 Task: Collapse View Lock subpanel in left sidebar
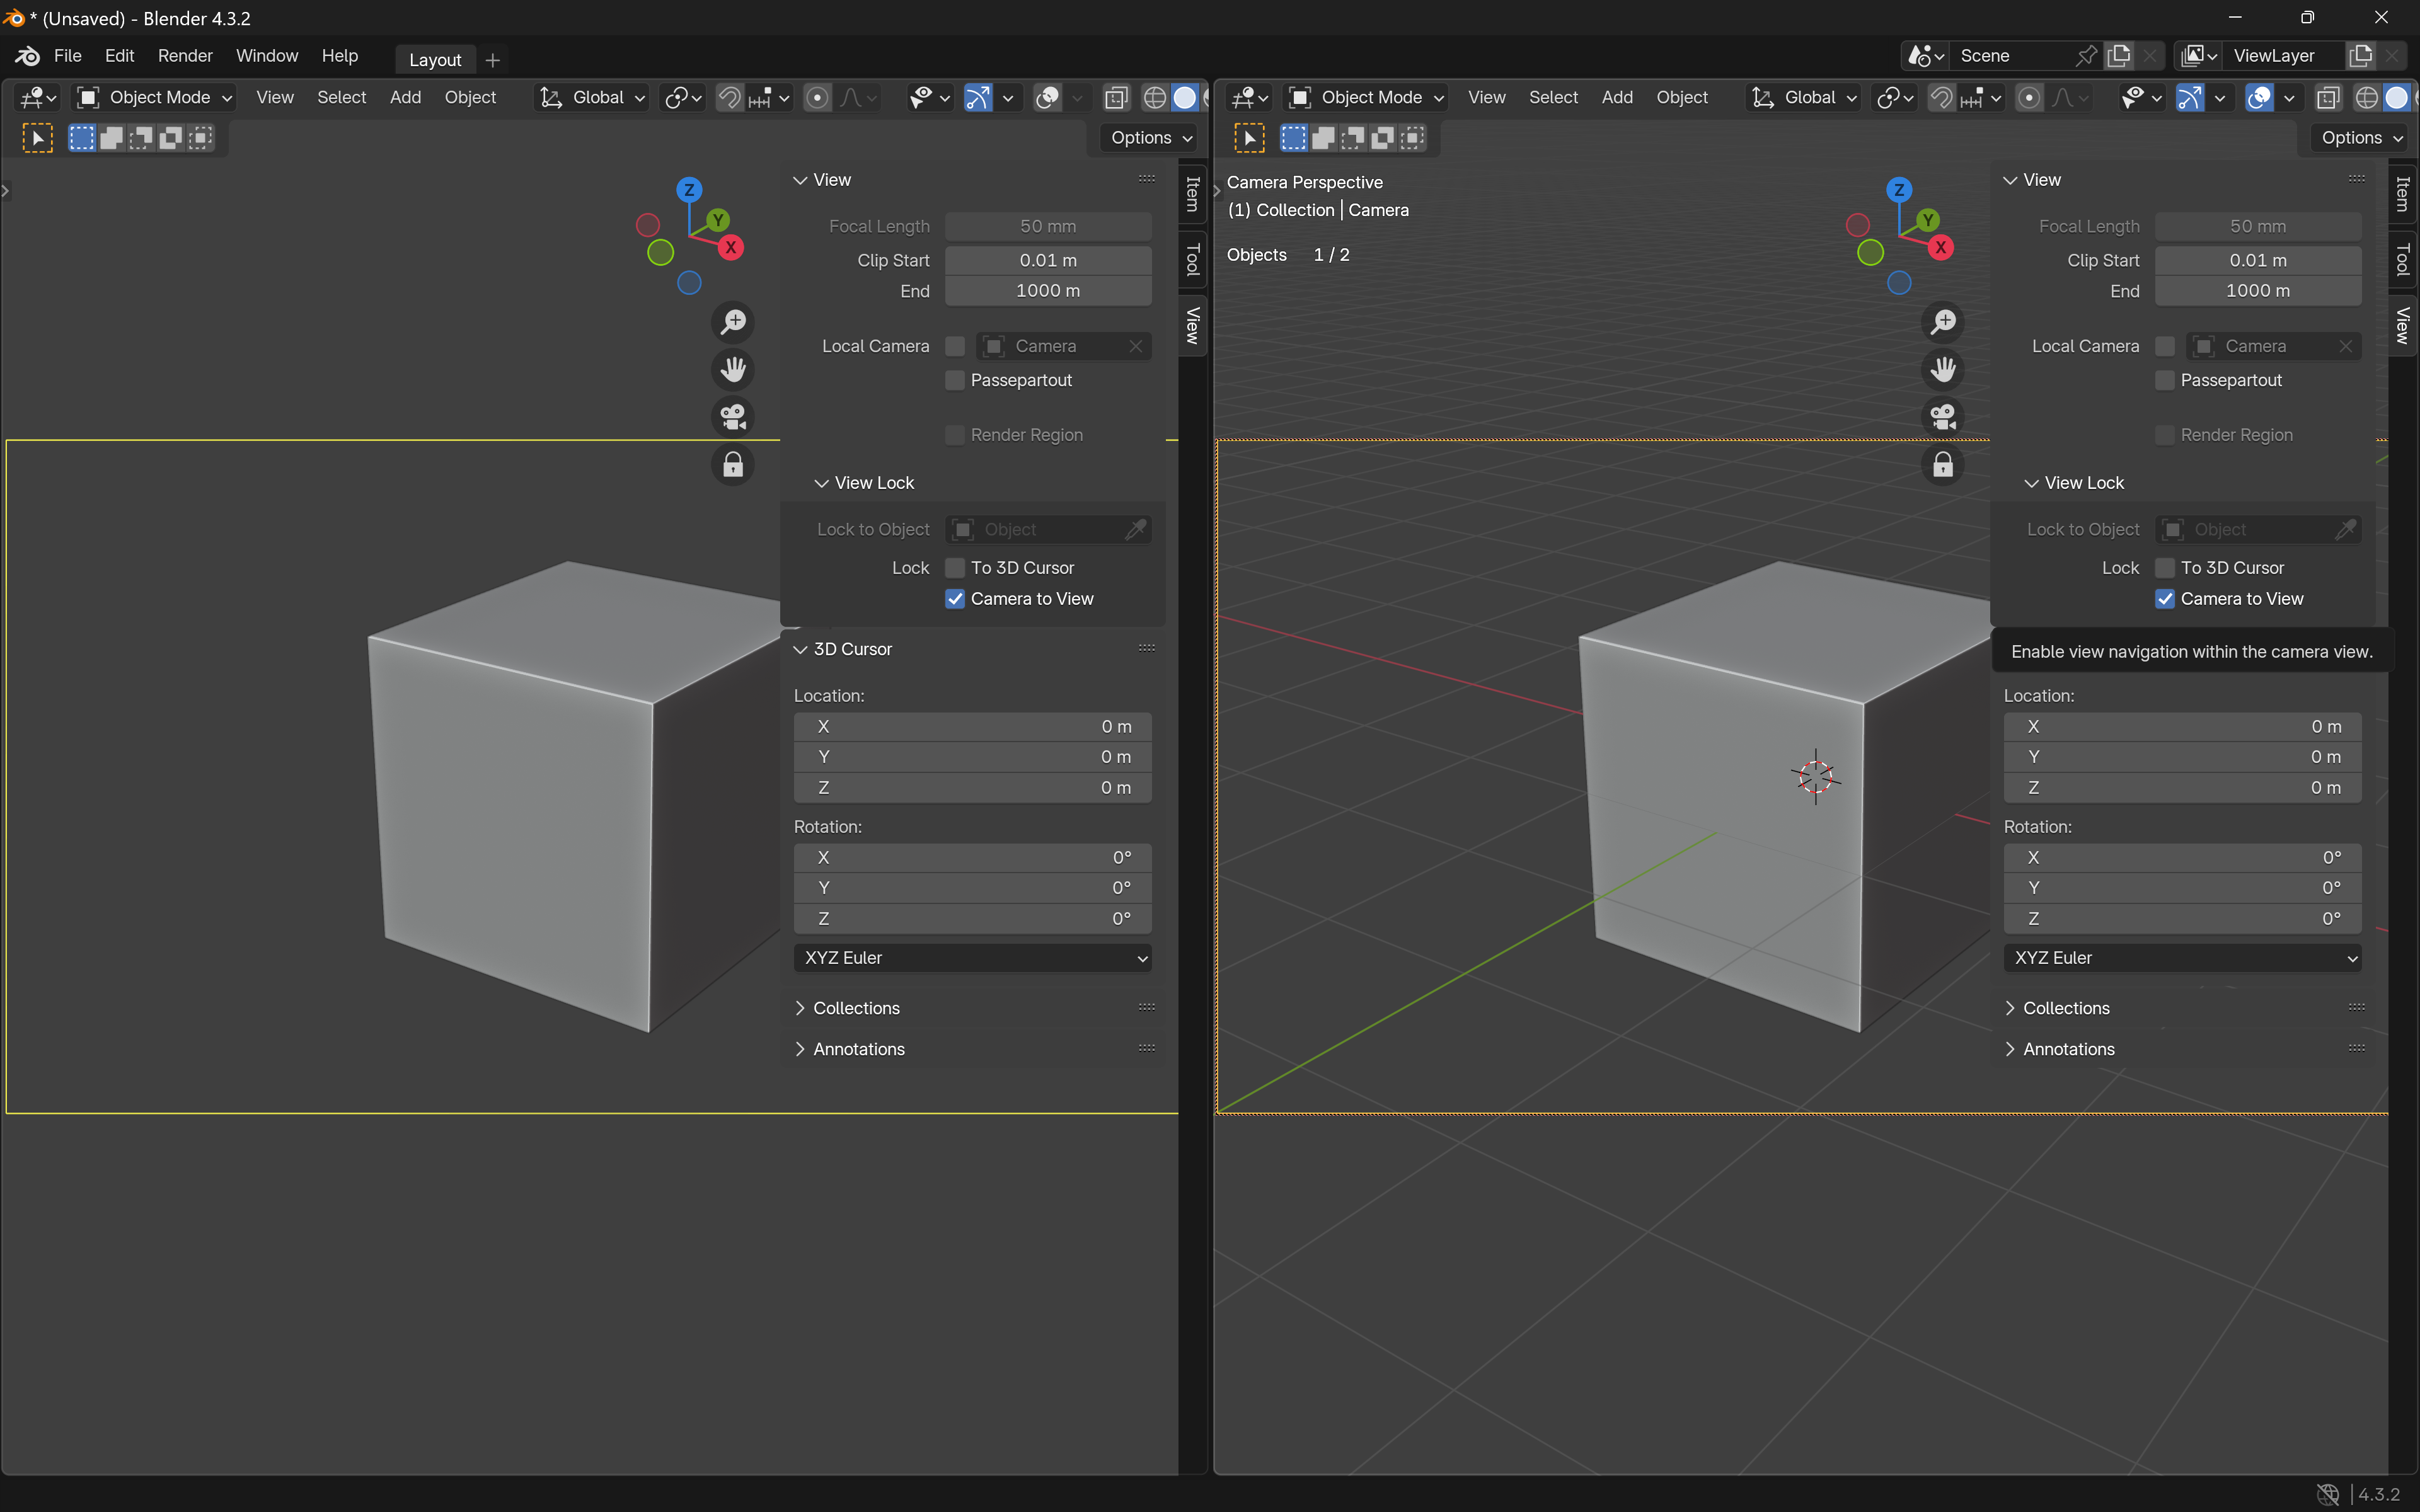[865, 483]
